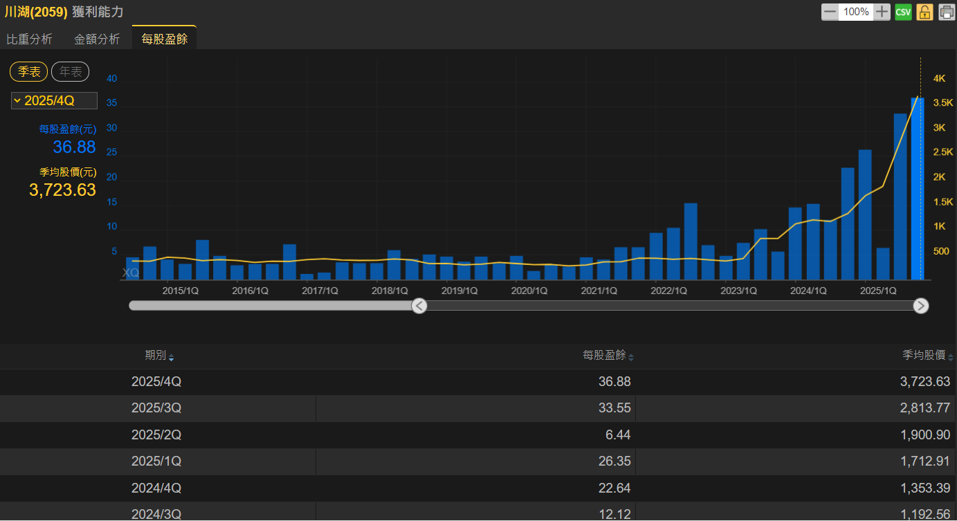This screenshot has width=957, height=521.
Task: Click the highlighted 2025/4Q chart bar
Action: tap(918, 188)
